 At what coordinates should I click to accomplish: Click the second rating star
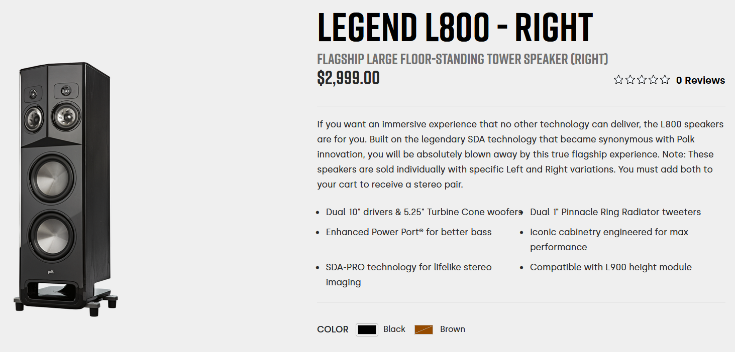coord(630,80)
